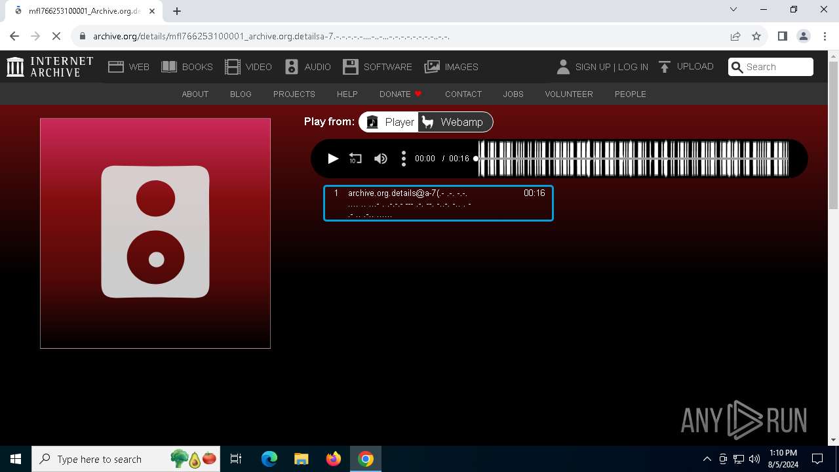The height and width of the screenshot is (472, 839).
Task: Toggle the browser side panel
Action: click(x=782, y=36)
